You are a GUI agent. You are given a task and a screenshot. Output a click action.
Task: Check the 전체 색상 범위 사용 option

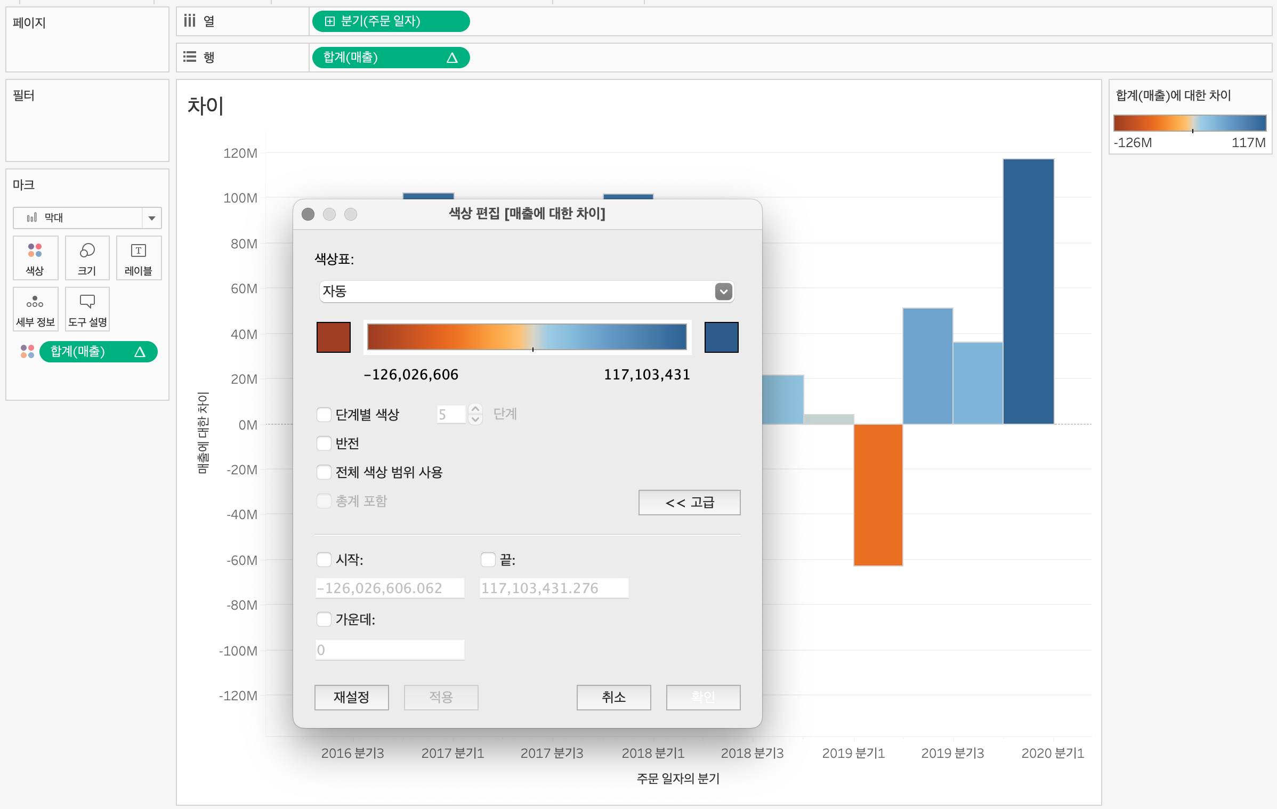pos(324,472)
